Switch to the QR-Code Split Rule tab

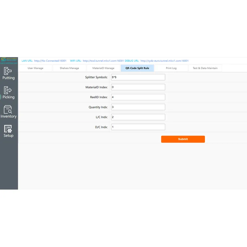137,68
